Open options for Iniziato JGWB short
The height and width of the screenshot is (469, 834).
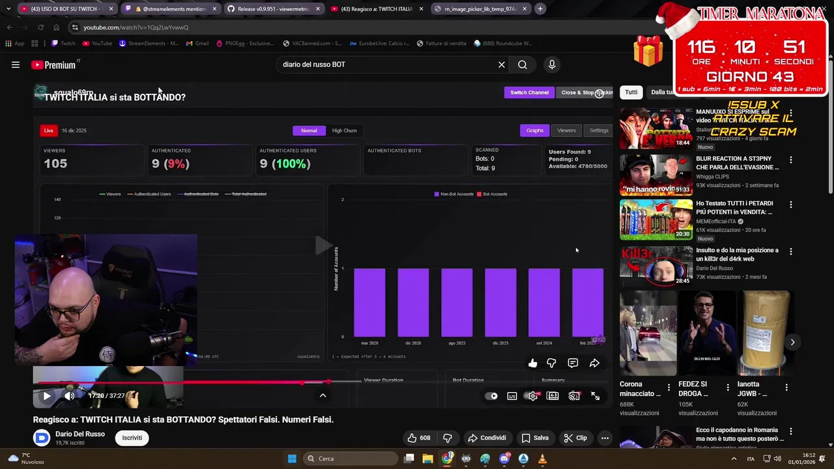coord(786,387)
